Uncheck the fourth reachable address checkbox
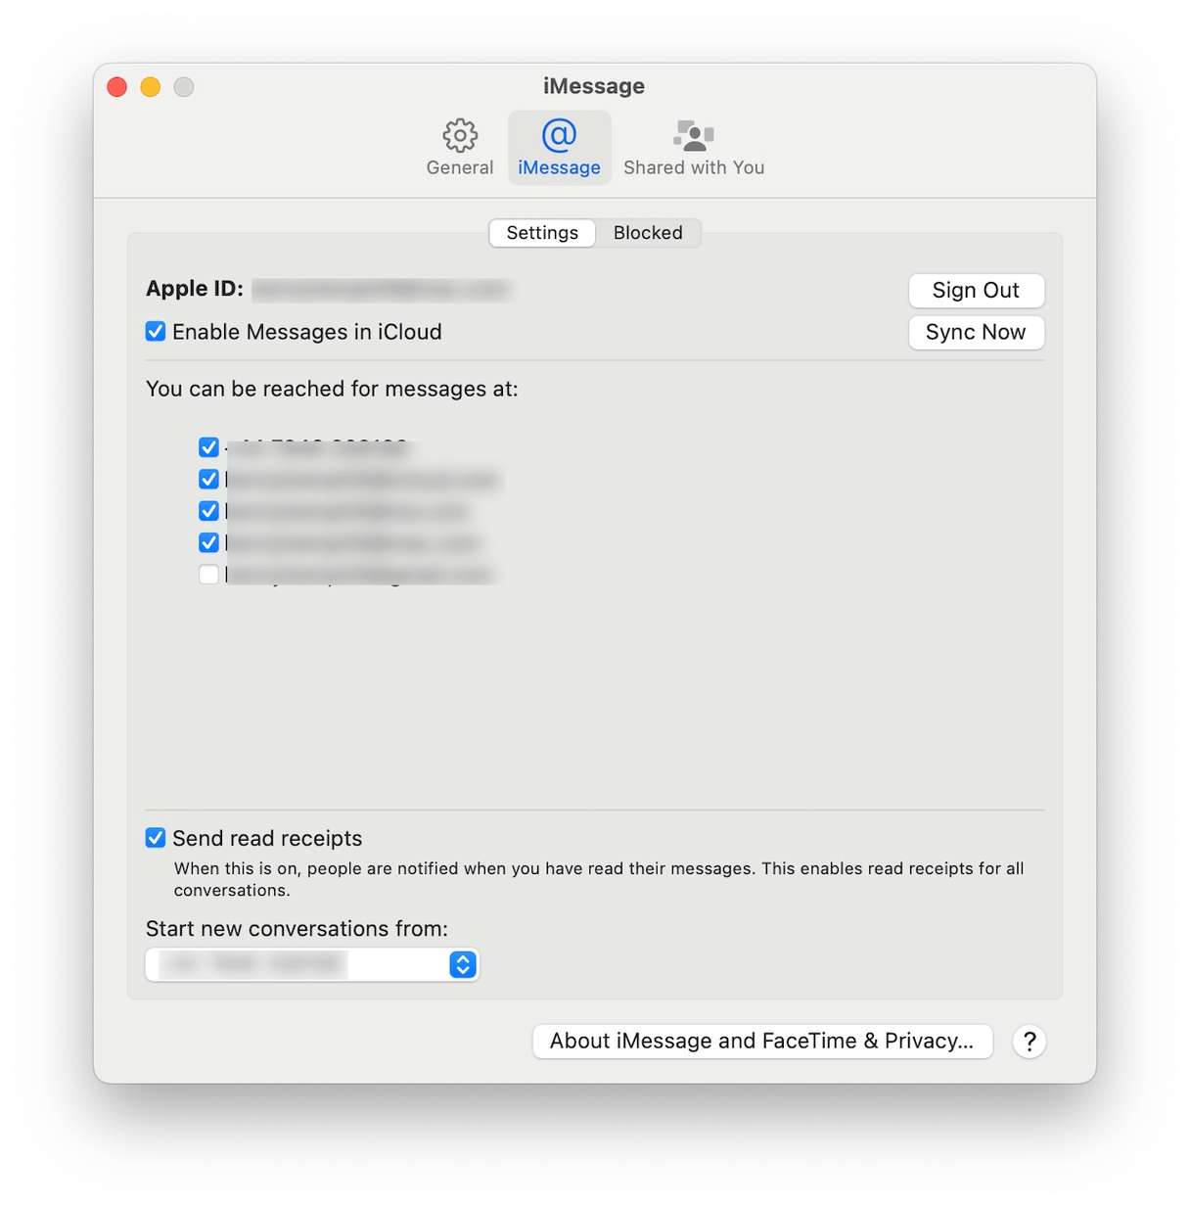Screen dimensions: 1190x1207 click(x=208, y=542)
